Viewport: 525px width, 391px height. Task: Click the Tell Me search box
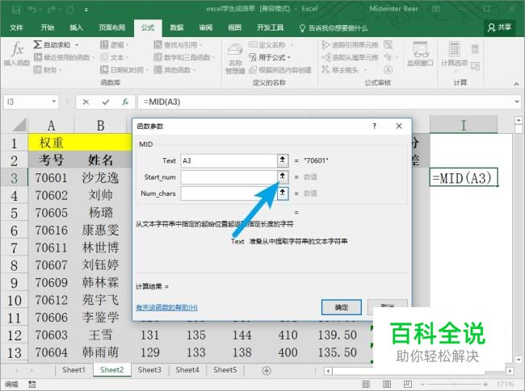(x=334, y=28)
